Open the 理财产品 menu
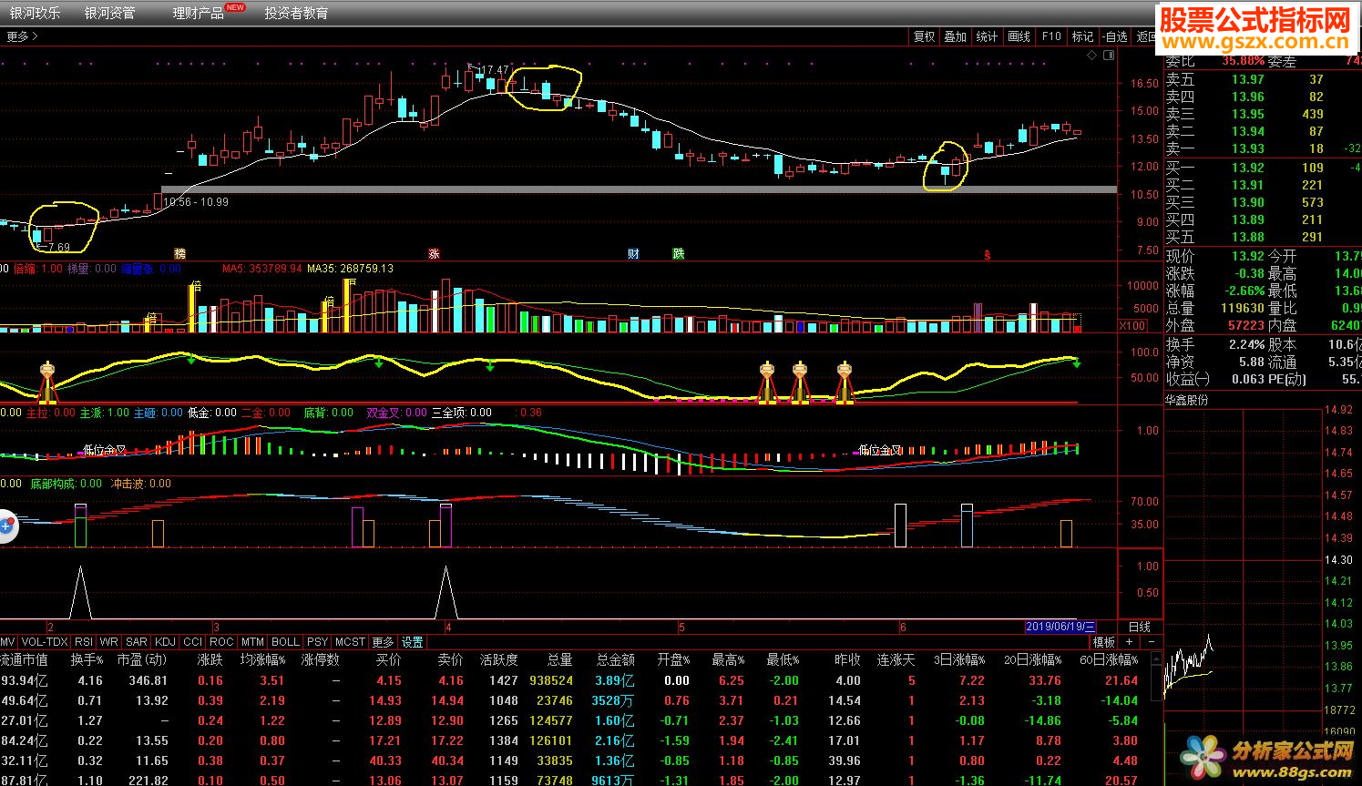Viewport: 1362px width, 786px height. (198, 13)
